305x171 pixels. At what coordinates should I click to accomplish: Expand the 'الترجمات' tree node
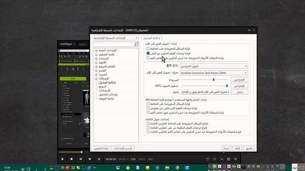tap(96, 58)
